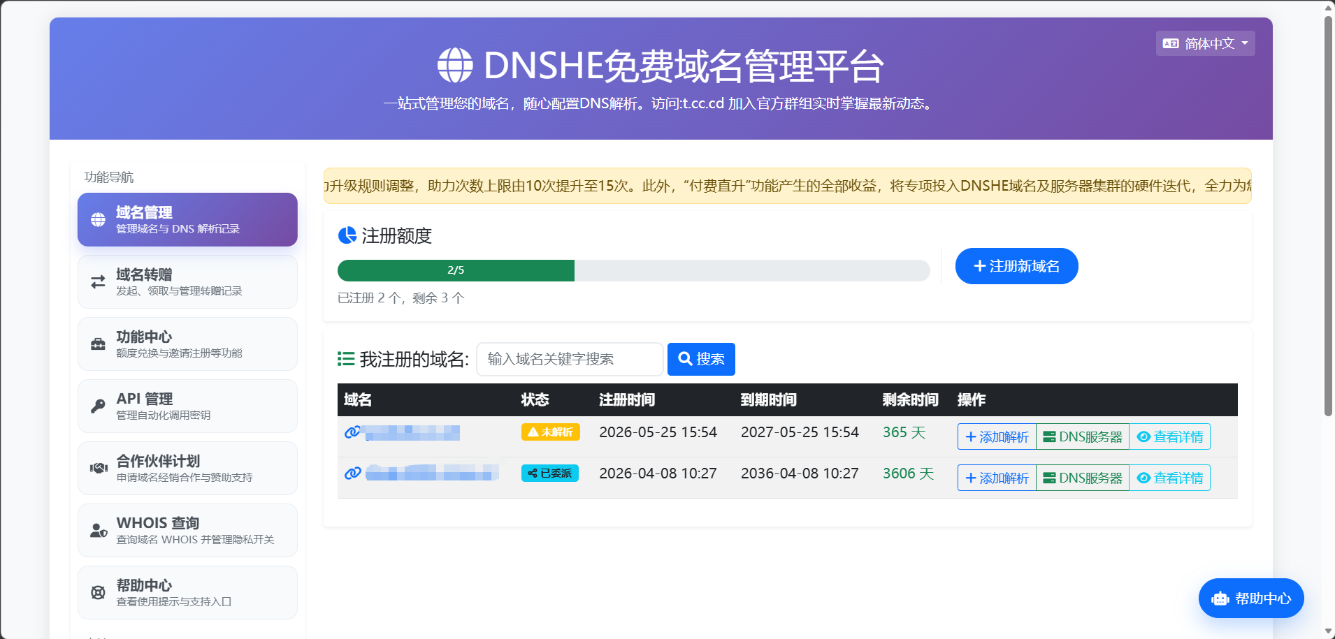Click the globe logo beside the DNSHE title
1335x639 pixels.
click(x=455, y=66)
